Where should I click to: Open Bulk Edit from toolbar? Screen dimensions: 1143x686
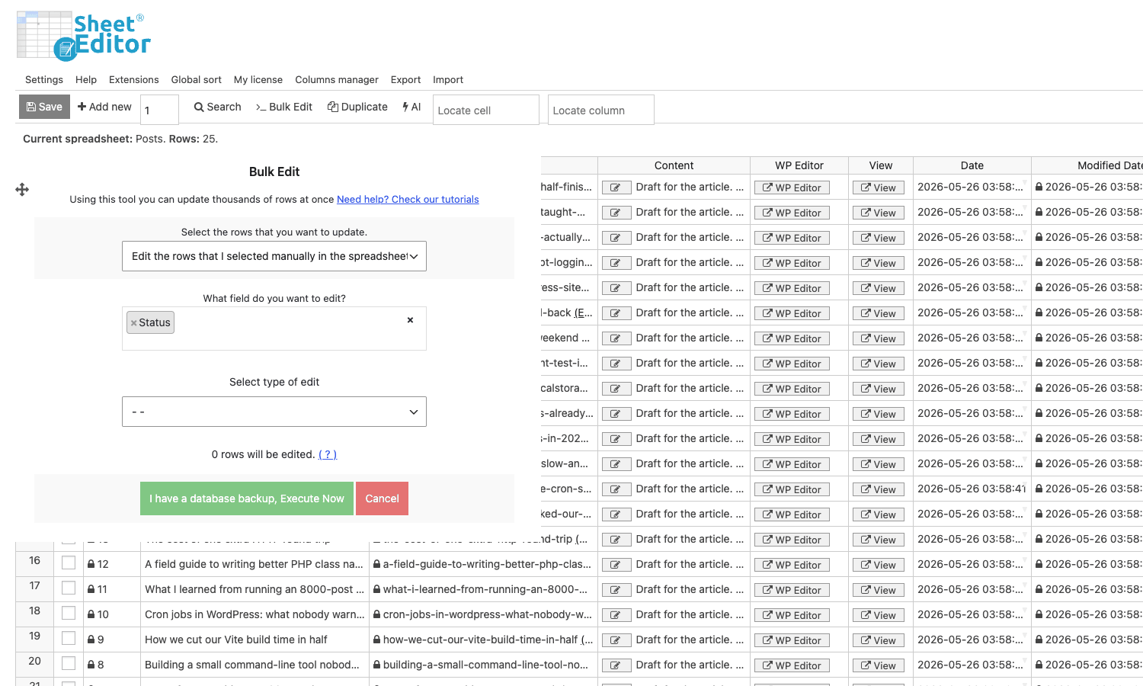click(284, 107)
